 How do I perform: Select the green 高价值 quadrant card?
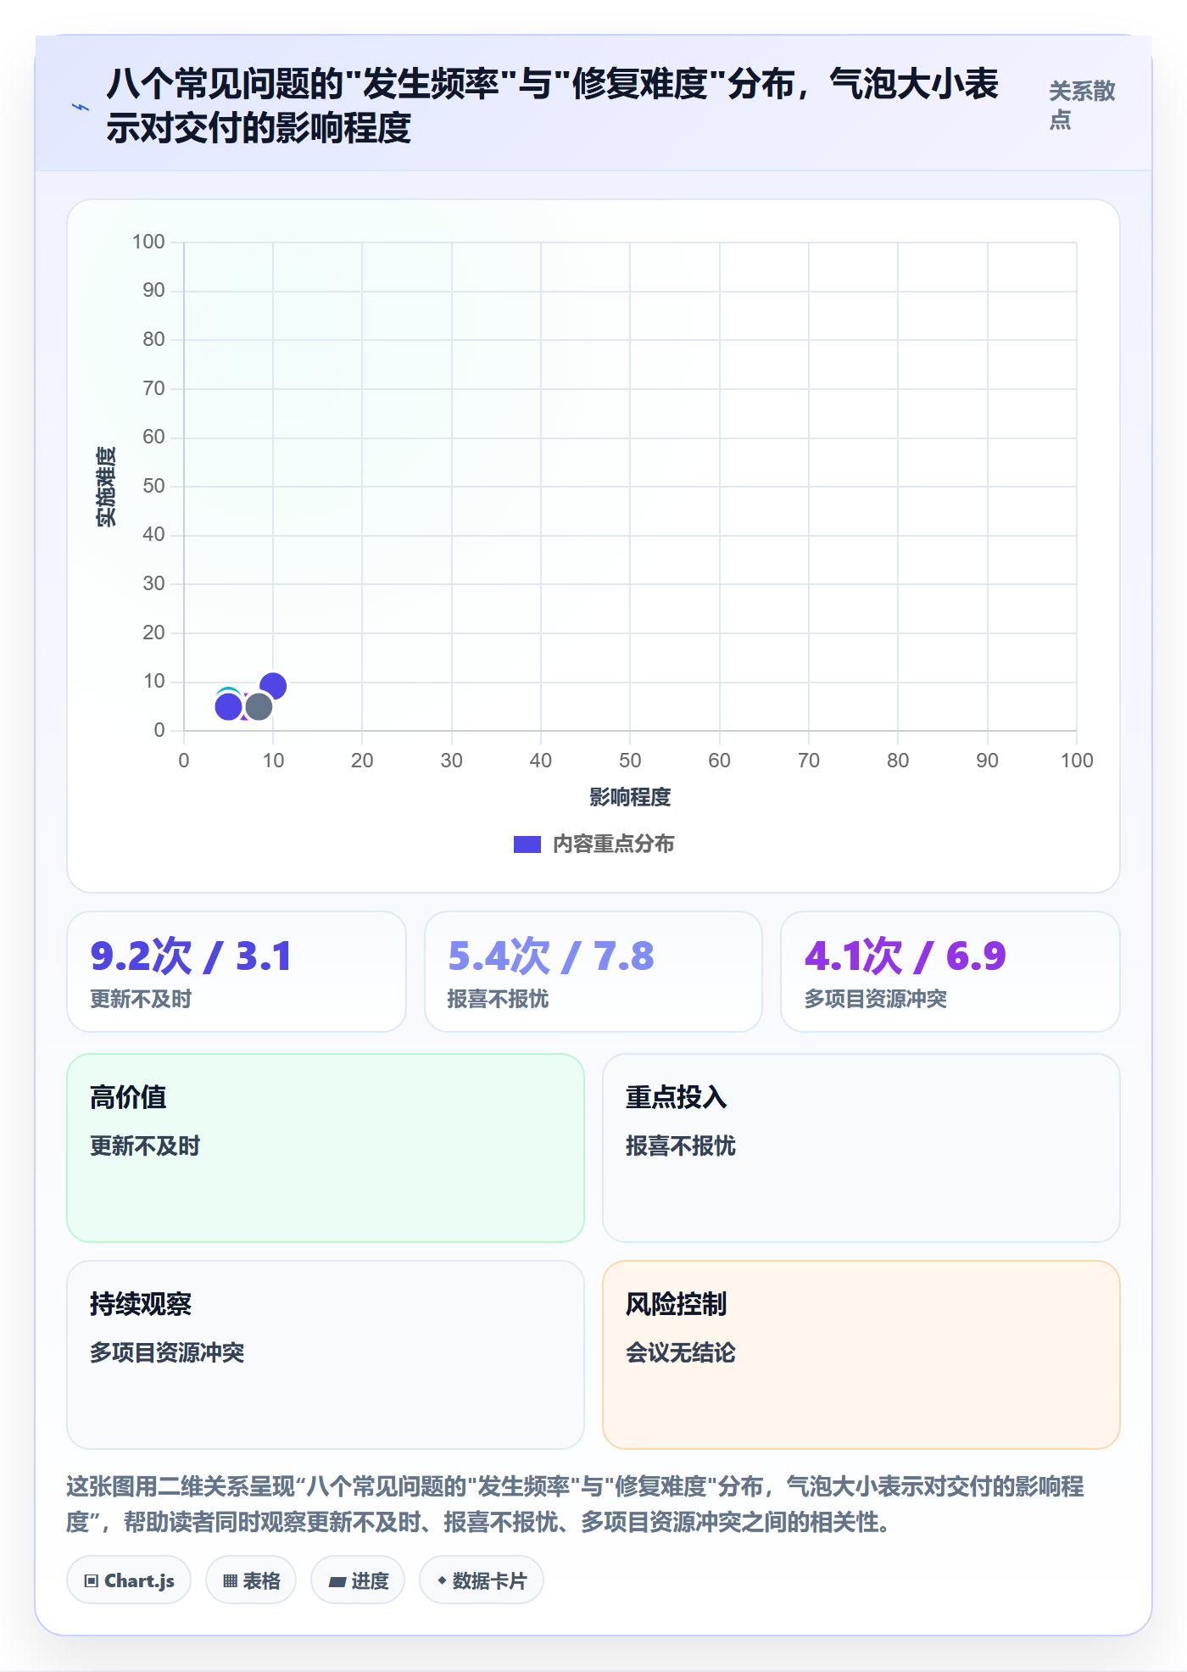(326, 1148)
